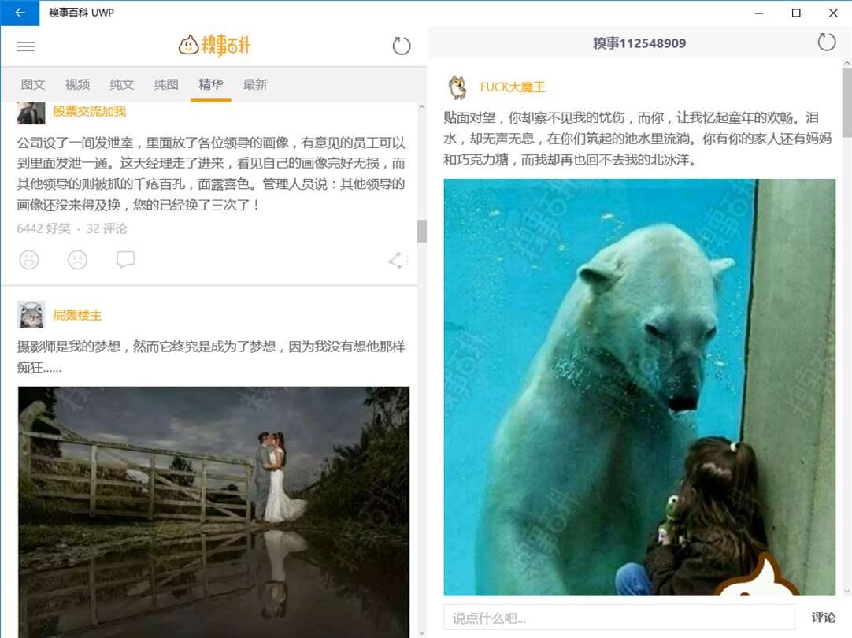This screenshot has height=638, width=852.
Task: Open the 最新 tab
Action: click(x=255, y=84)
